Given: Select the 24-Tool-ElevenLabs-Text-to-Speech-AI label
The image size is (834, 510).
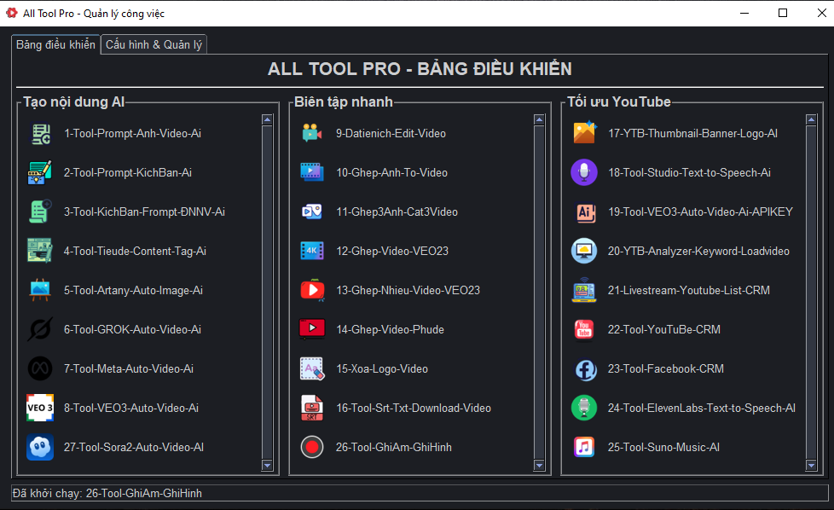Looking at the screenshot, I should pyautogui.click(x=702, y=408).
